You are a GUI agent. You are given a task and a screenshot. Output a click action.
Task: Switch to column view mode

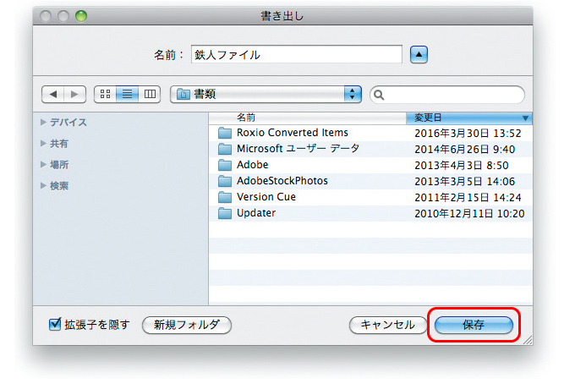150,94
